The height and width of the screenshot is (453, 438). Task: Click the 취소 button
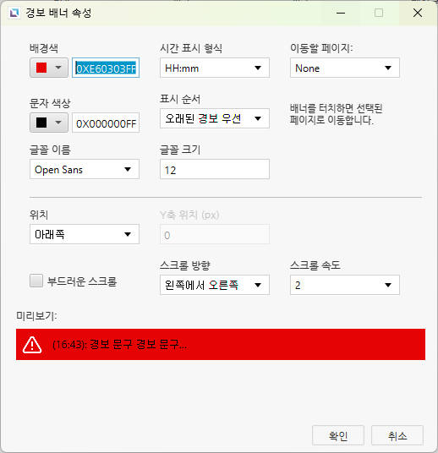[x=397, y=435]
